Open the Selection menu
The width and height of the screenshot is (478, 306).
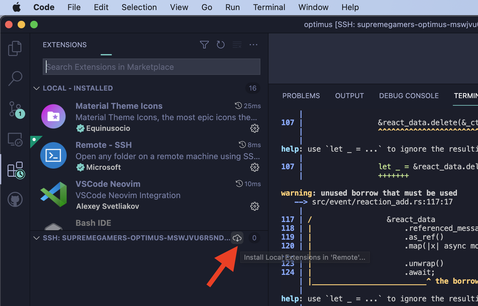pyautogui.click(x=139, y=7)
